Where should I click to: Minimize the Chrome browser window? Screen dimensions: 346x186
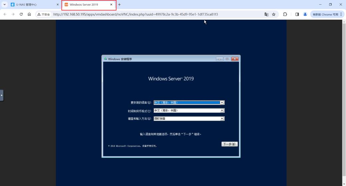tap(320, 4)
